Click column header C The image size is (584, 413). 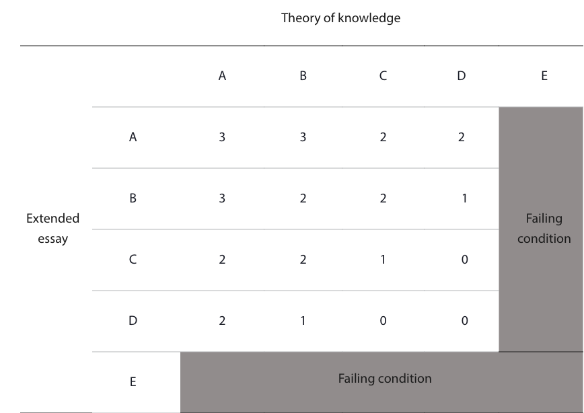click(383, 76)
